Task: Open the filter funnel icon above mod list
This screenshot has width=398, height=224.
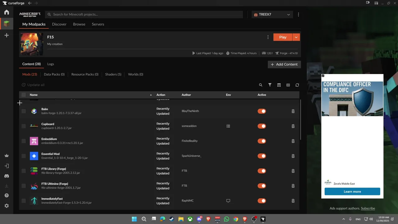Action: click(270, 85)
